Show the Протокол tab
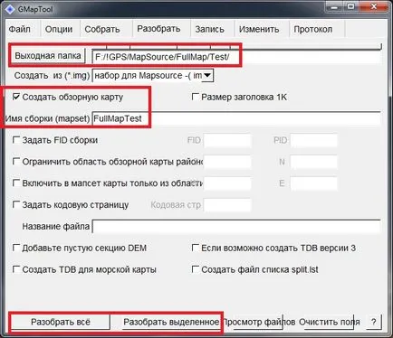 pyautogui.click(x=313, y=29)
